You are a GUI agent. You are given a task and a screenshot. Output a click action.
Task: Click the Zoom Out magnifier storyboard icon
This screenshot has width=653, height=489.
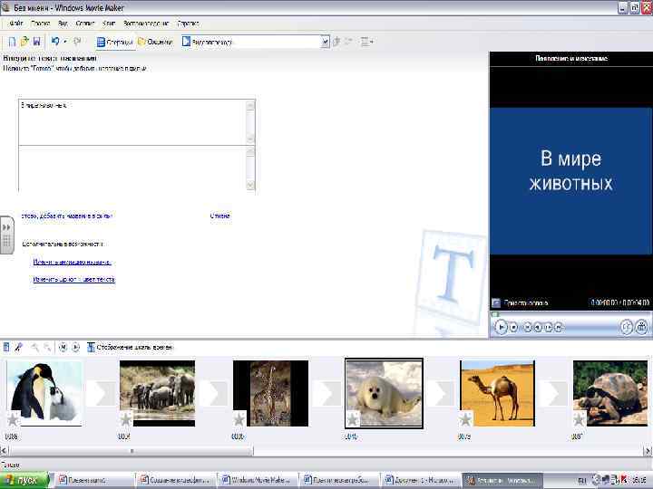tap(47, 347)
